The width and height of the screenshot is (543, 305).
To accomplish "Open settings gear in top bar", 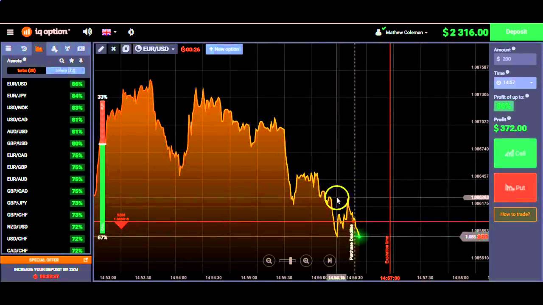I will click(131, 32).
